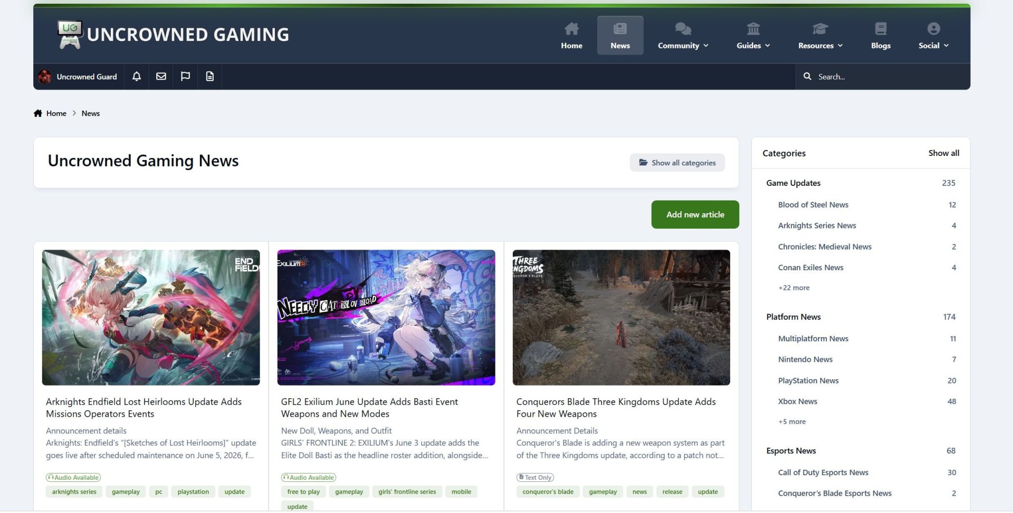Open Conqueror's Blade Esports News category
This screenshot has width=1013, height=513.
point(835,494)
